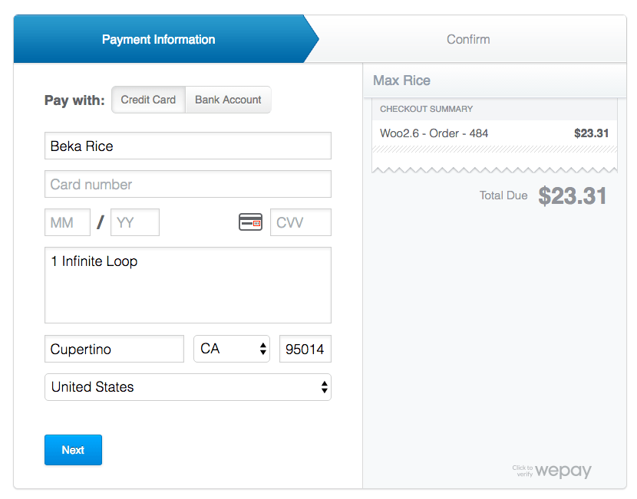Click the address field showing 1 Infinite Loop
Image resolution: width=637 pixels, height=499 pixels.
pos(188,285)
